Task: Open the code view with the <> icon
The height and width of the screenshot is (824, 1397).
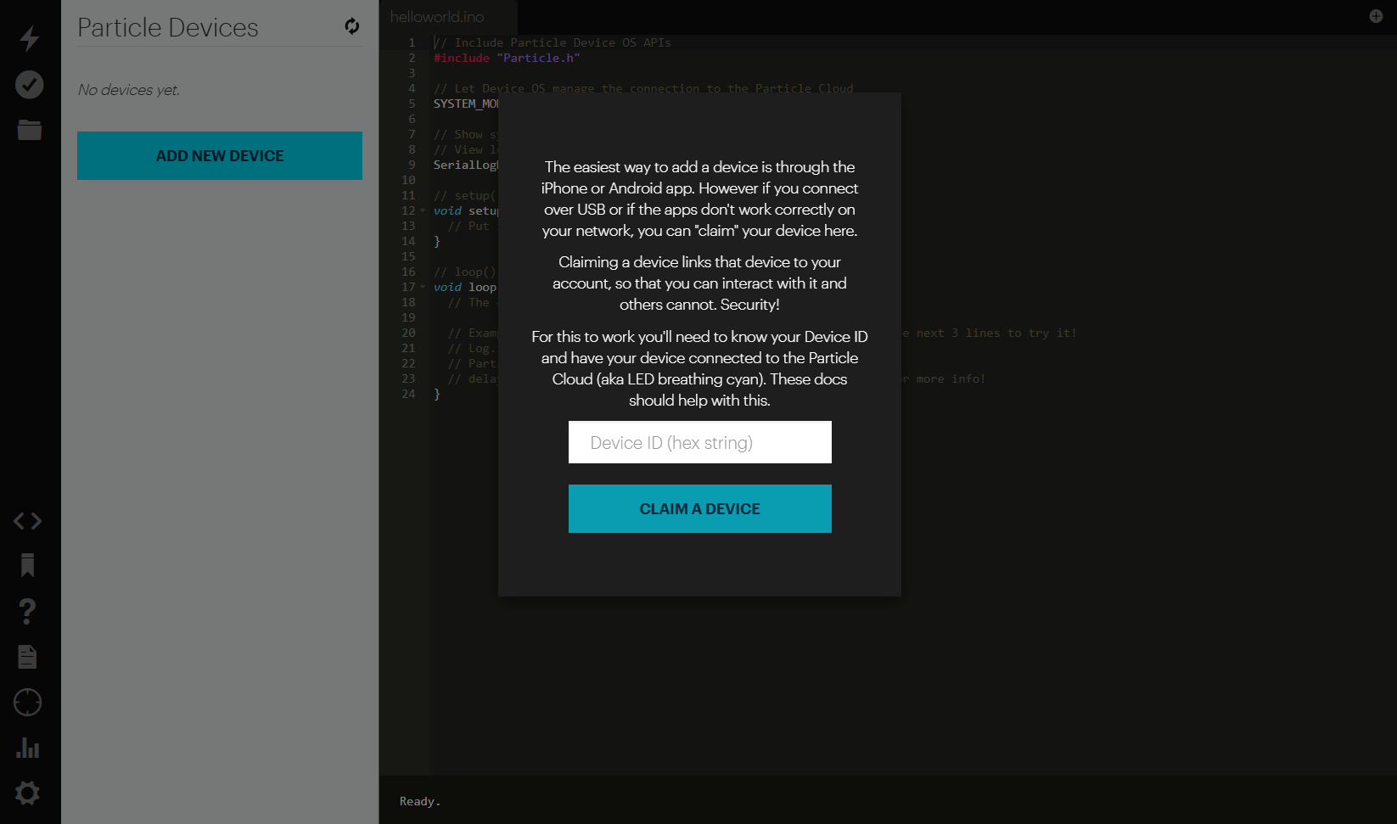Action: pyautogui.click(x=28, y=520)
